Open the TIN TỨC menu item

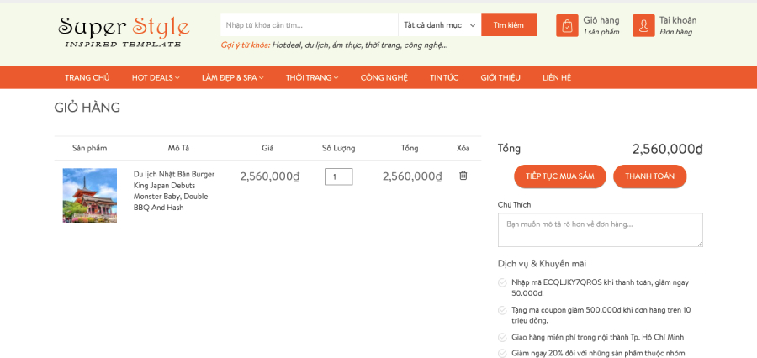click(444, 77)
